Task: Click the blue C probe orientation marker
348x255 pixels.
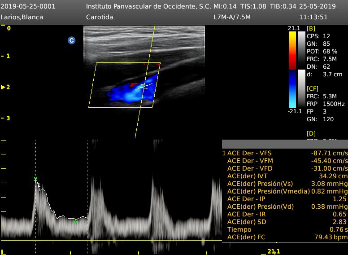Action: point(71,40)
